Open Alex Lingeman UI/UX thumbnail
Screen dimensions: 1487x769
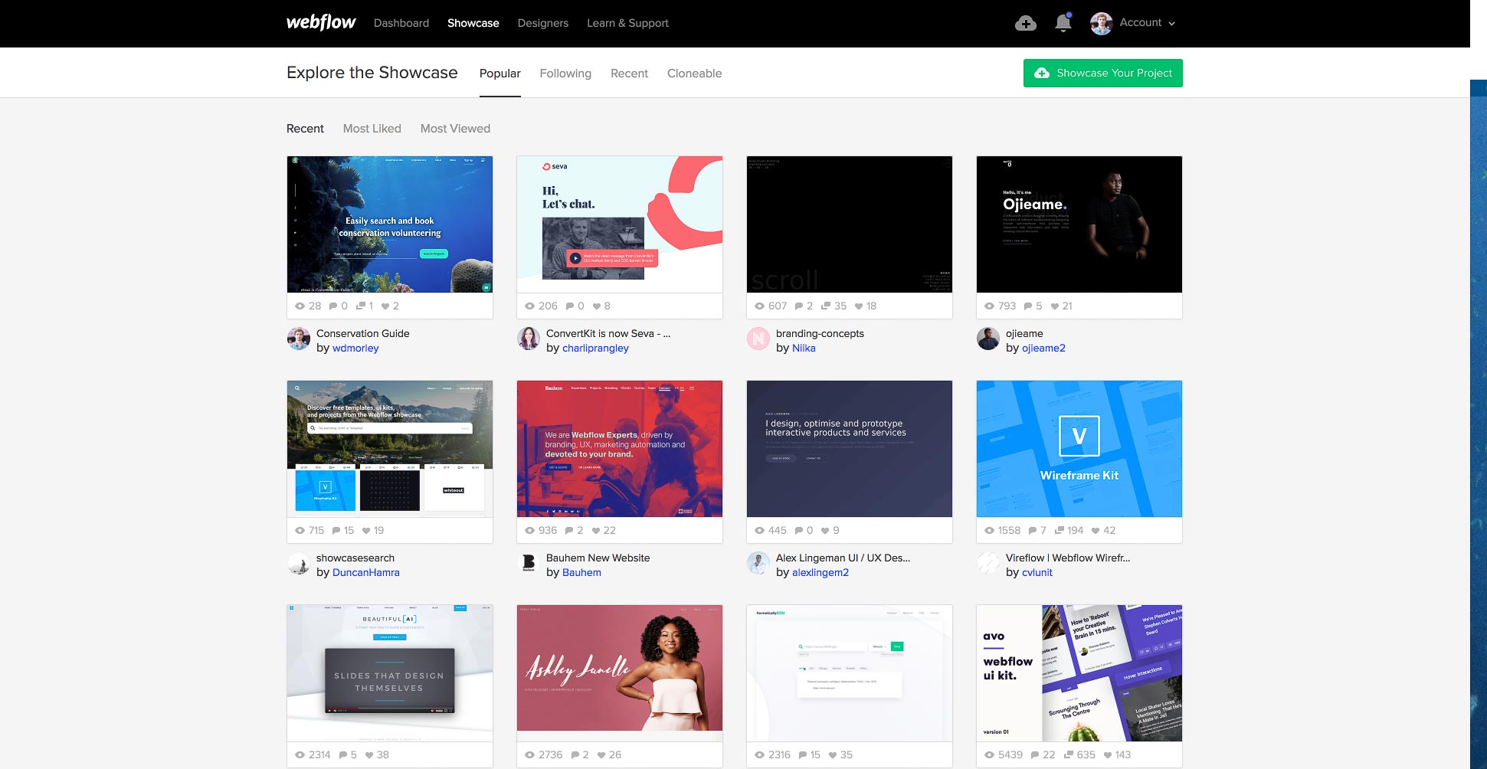click(x=850, y=449)
